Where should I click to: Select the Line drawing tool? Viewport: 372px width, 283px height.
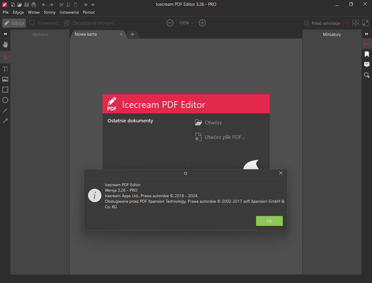coord(5,110)
